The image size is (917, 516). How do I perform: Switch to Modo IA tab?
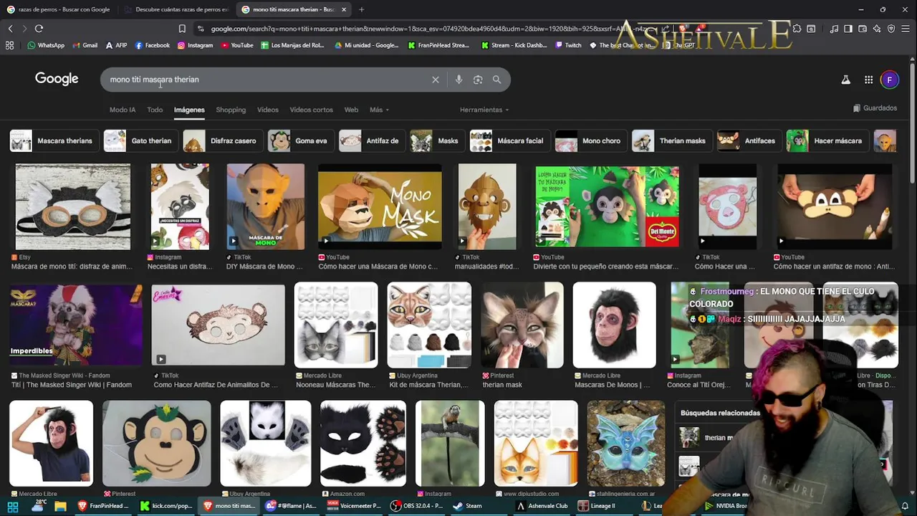click(x=123, y=110)
